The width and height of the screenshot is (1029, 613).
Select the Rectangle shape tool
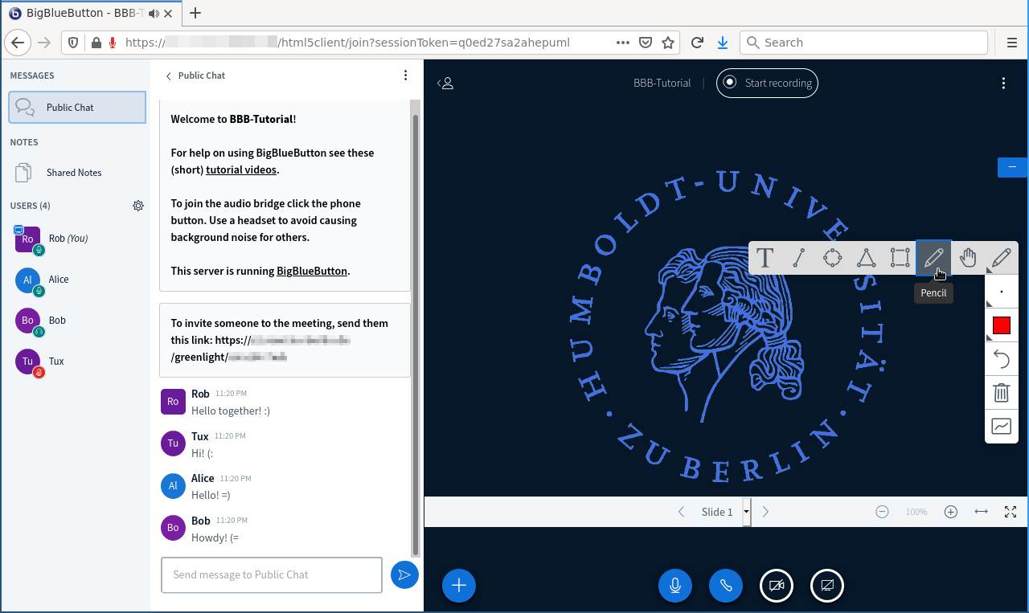tap(900, 258)
